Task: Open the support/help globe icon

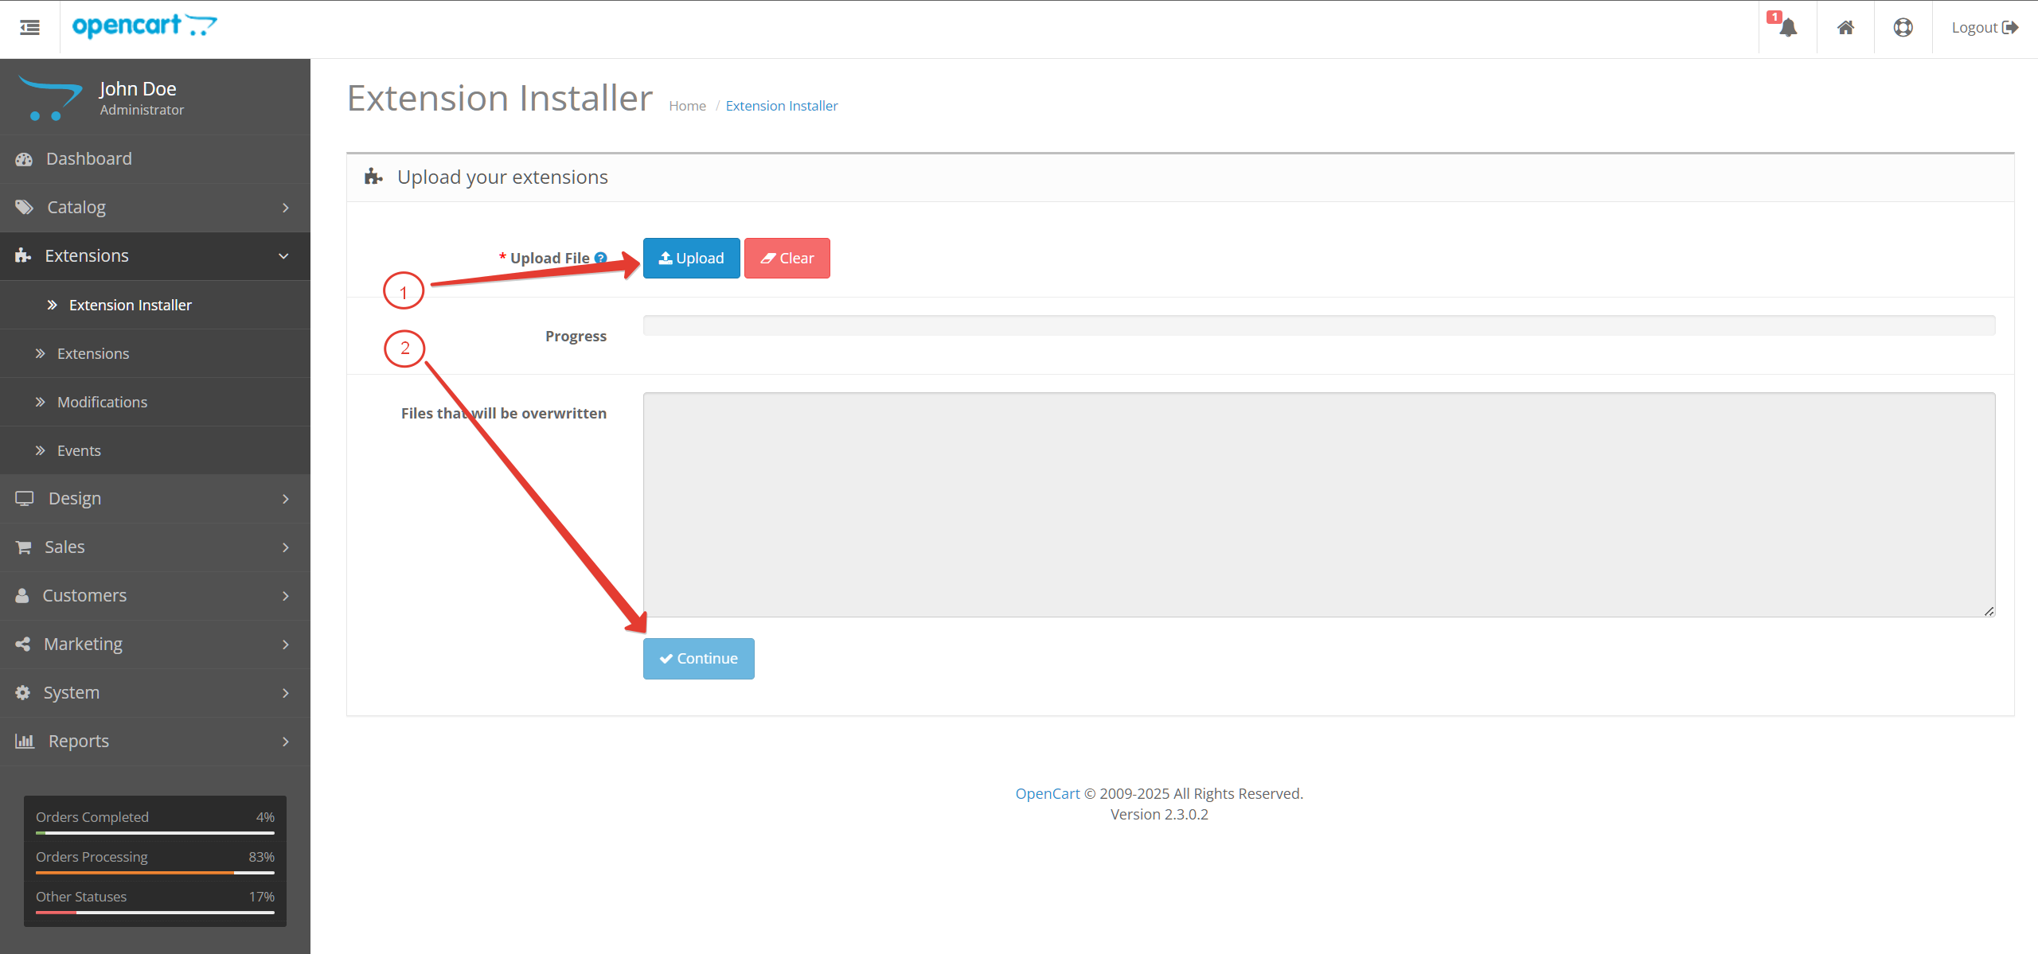Action: [1903, 27]
